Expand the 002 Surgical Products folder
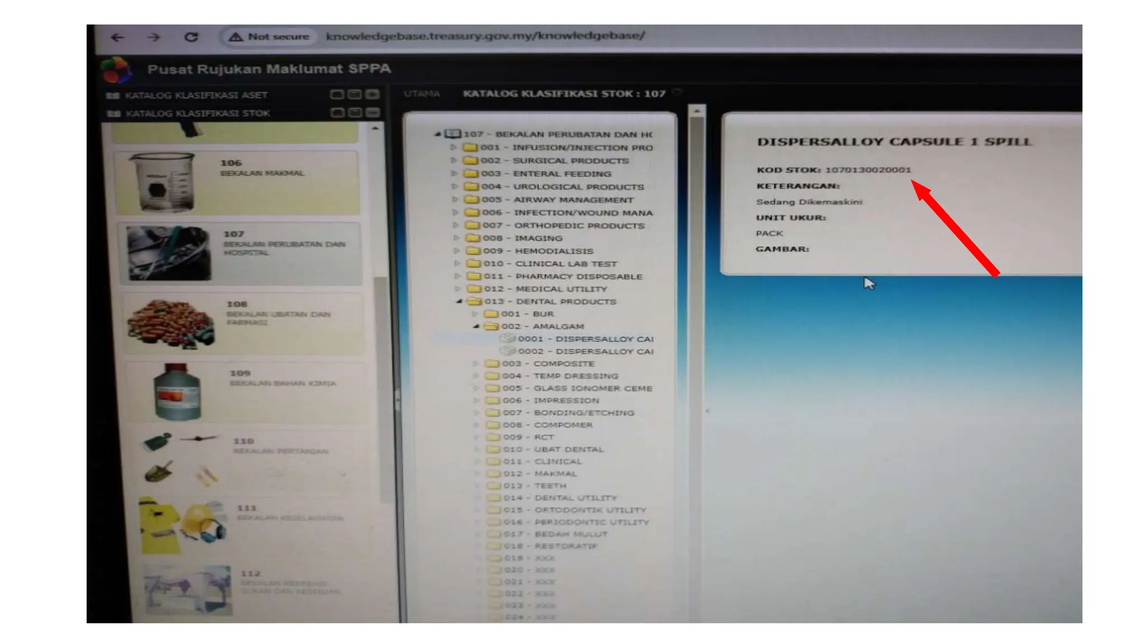Screen dimensions: 1144x643 [x=454, y=160]
